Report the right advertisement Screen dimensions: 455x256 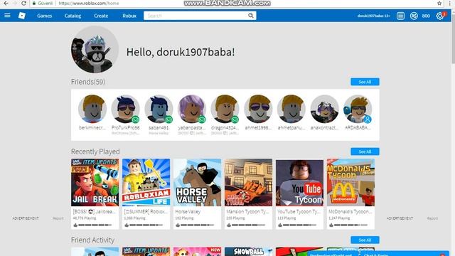(x=432, y=218)
